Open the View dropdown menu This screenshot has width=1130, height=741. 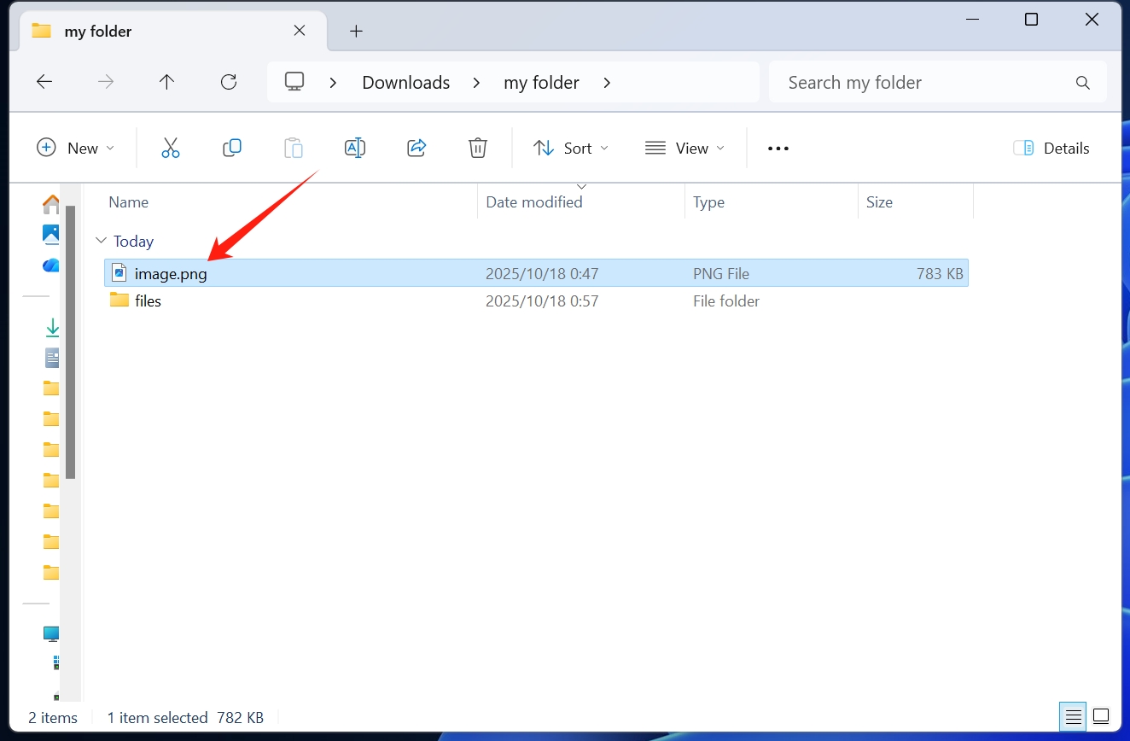point(684,148)
